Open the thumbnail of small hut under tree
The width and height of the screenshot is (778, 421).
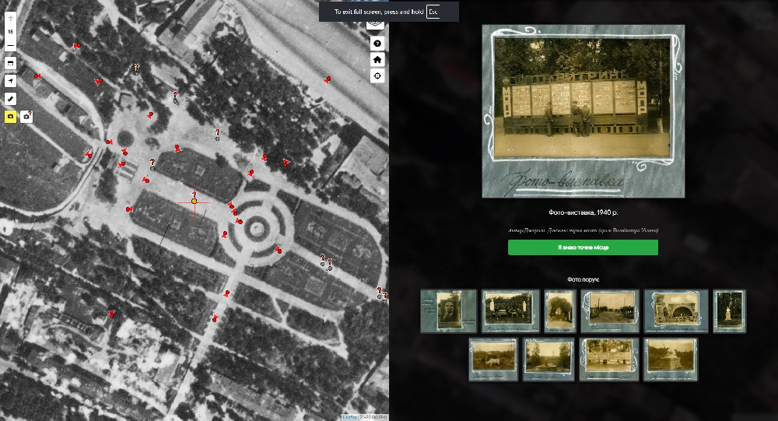559,310
